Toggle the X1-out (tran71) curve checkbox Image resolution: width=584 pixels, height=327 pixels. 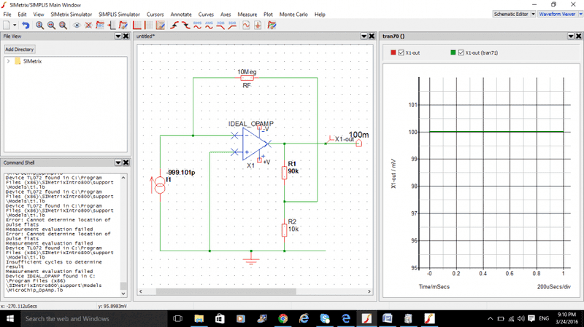461,53
